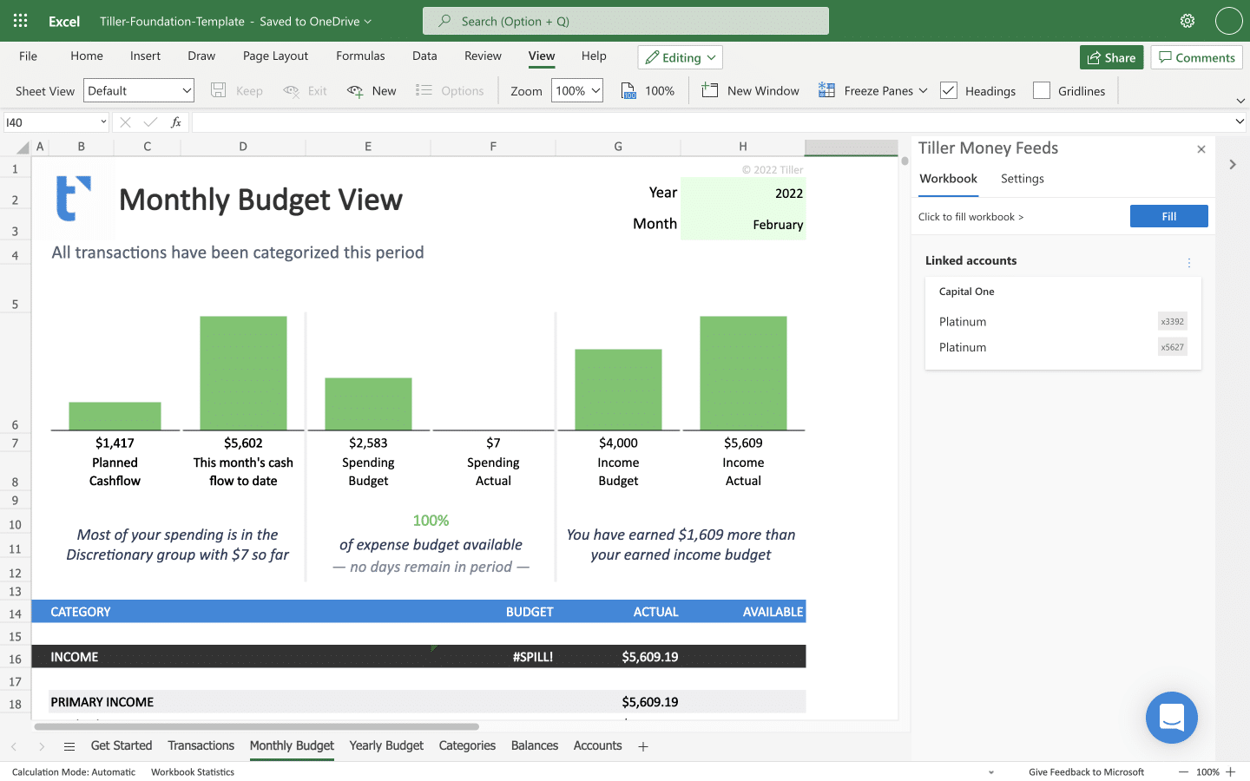Screen dimensions: 1250x781
Task: Create a New sheet view
Action: (x=372, y=90)
